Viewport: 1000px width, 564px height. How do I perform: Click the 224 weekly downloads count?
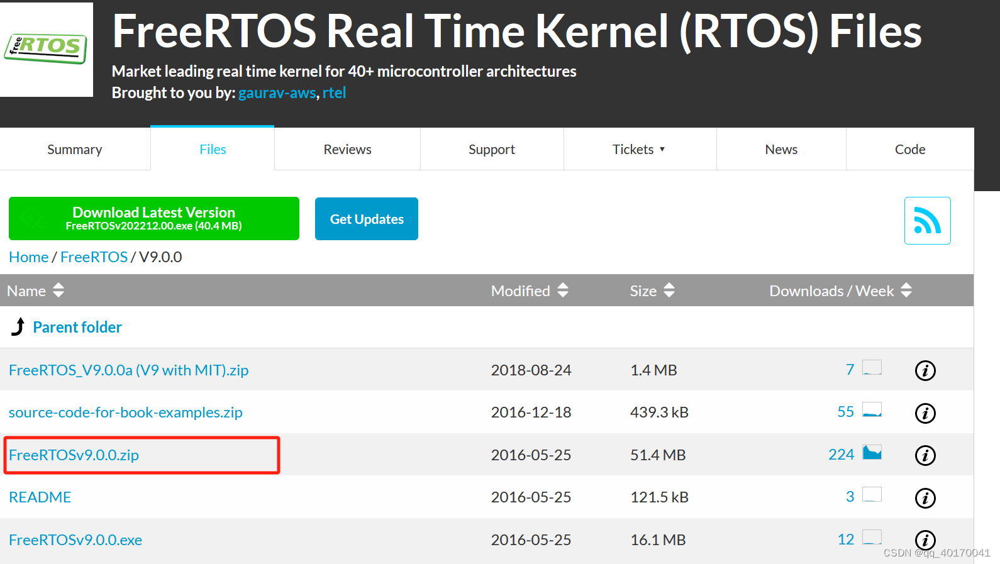[x=842, y=455]
